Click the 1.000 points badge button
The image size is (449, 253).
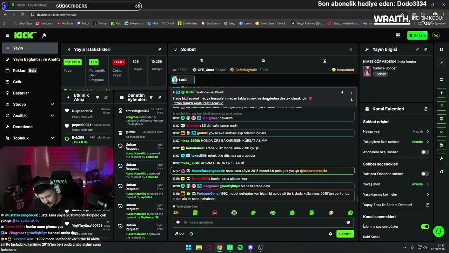coord(182,80)
